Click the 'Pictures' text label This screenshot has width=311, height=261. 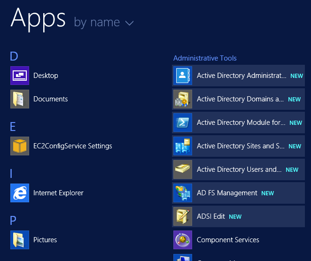(x=45, y=240)
